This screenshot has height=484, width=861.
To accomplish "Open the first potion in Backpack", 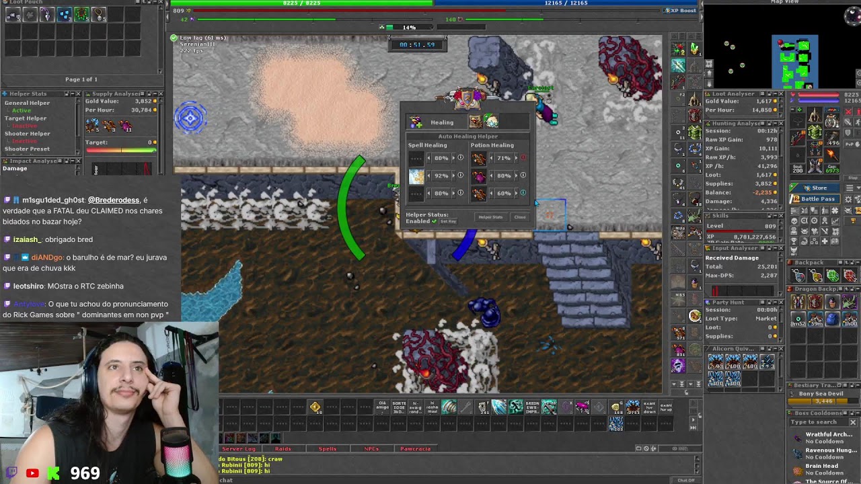I will (x=798, y=276).
